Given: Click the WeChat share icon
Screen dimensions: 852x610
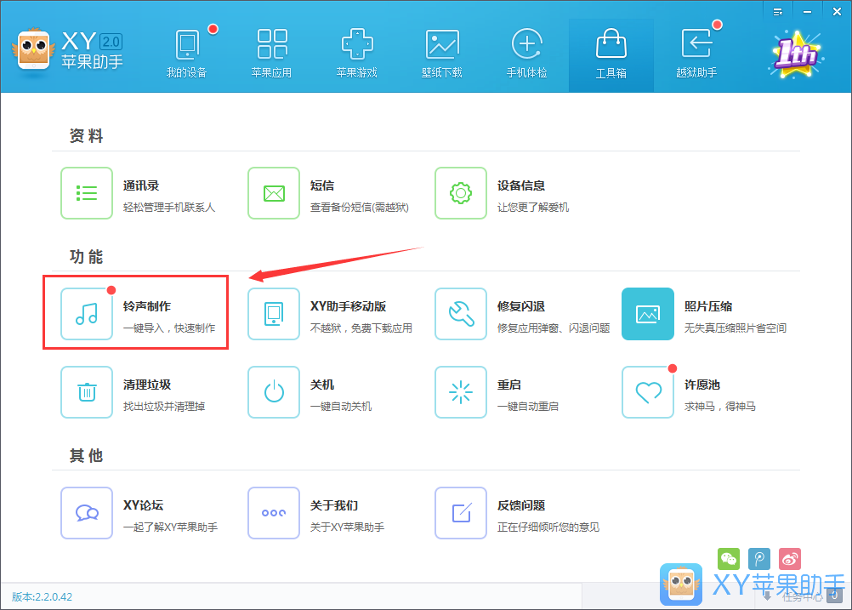Looking at the screenshot, I should (x=728, y=558).
